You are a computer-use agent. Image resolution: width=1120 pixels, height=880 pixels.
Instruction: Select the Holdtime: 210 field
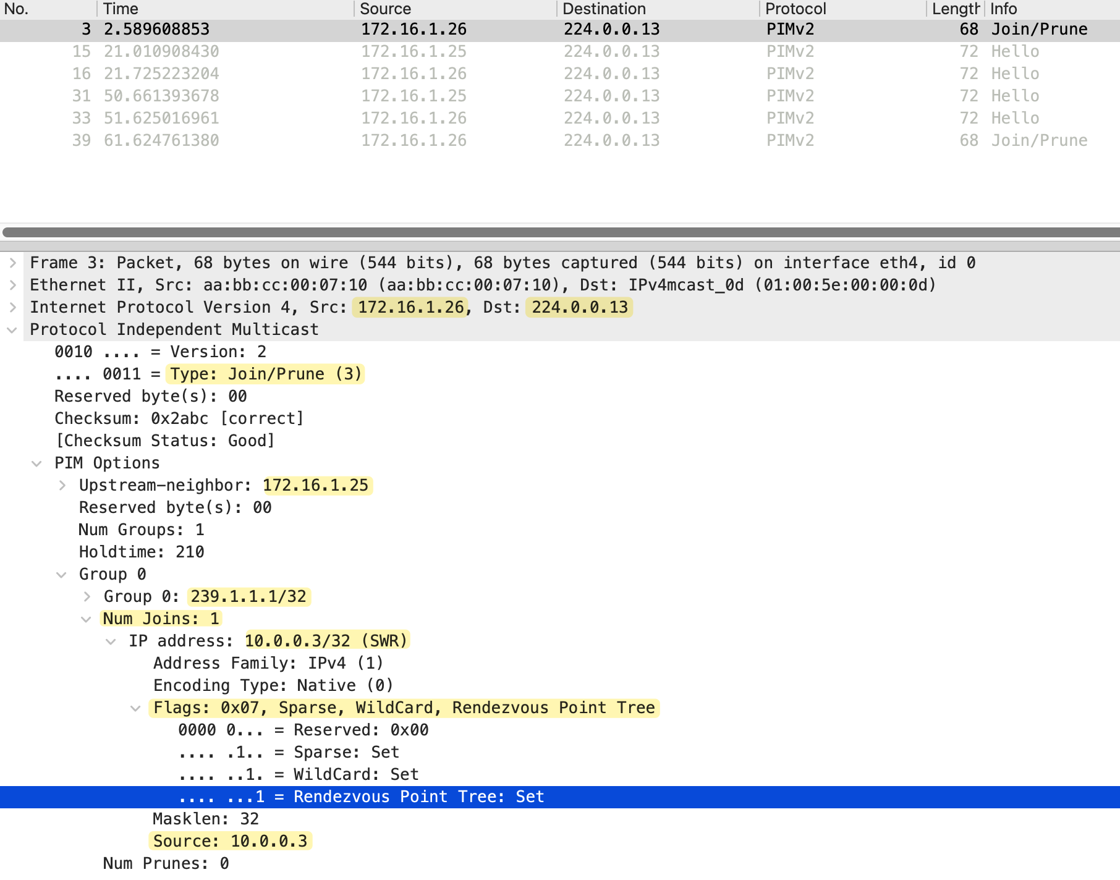click(x=142, y=552)
